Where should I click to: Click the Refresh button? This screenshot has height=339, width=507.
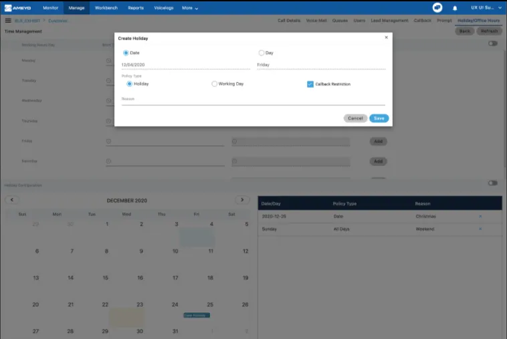point(489,31)
